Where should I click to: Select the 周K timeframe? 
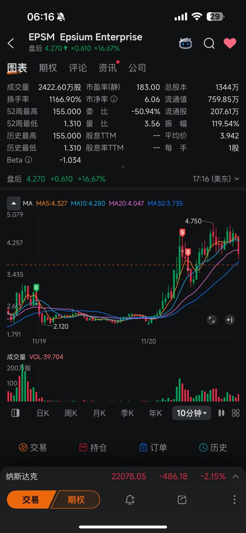(71, 413)
